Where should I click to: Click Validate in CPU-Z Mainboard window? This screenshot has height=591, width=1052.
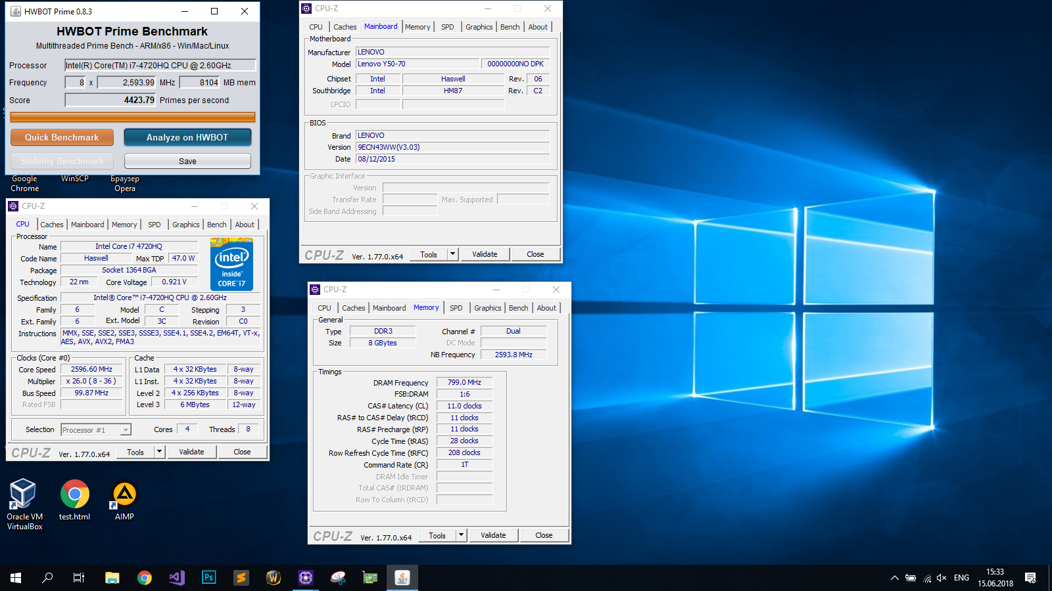point(485,254)
